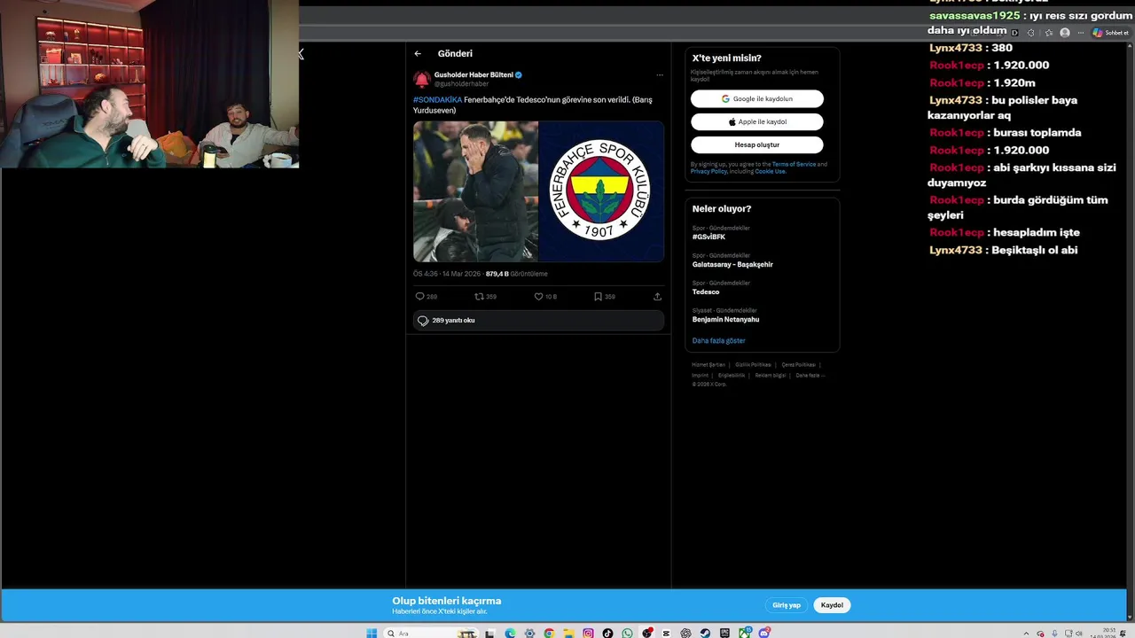
Task: Open Discord from taskbar
Action: pyautogui.click(x=764, y=633)
